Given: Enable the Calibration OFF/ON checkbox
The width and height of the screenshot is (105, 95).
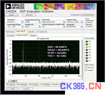Looking at the screenshot, I should click(x=86, y=27).
